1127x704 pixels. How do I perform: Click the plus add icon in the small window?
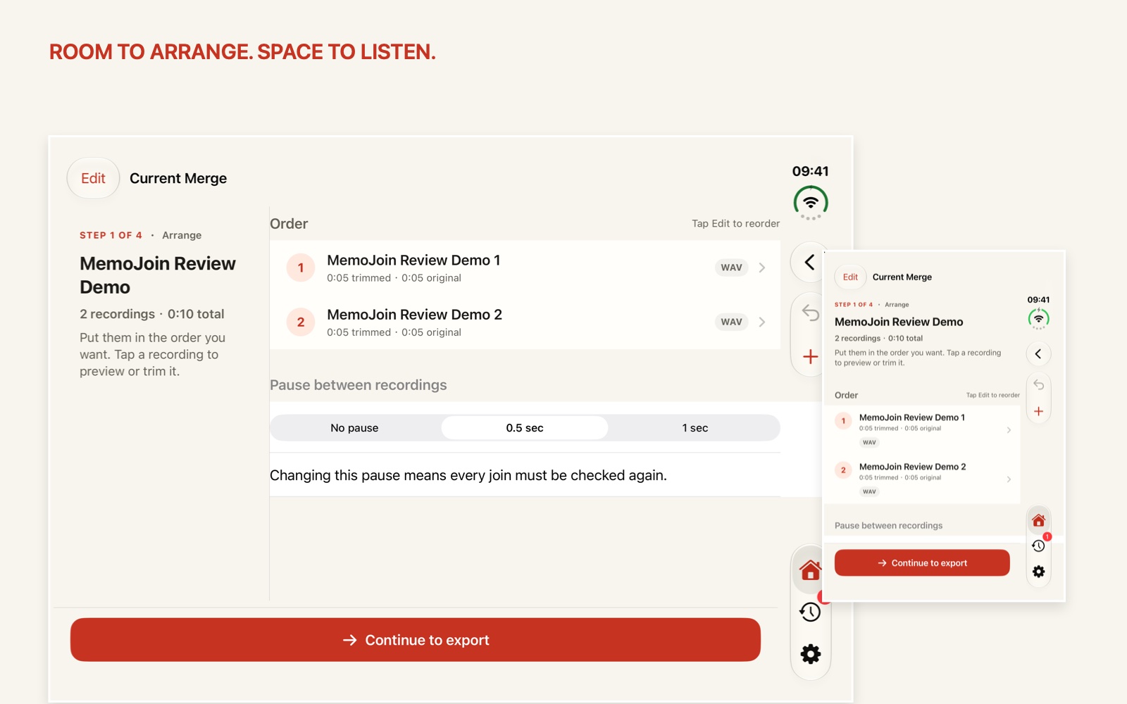coord(1038,411)
